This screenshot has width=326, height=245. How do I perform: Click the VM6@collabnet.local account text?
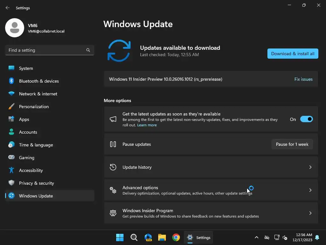pyautogui.click(x=46, y=31)
